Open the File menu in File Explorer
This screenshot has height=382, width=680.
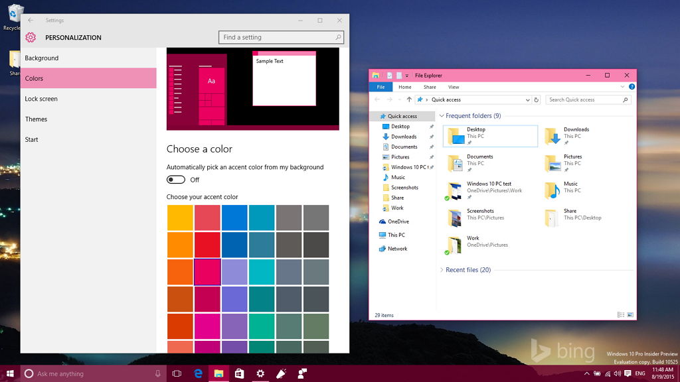pyautogui.click(x=381, y=87)
